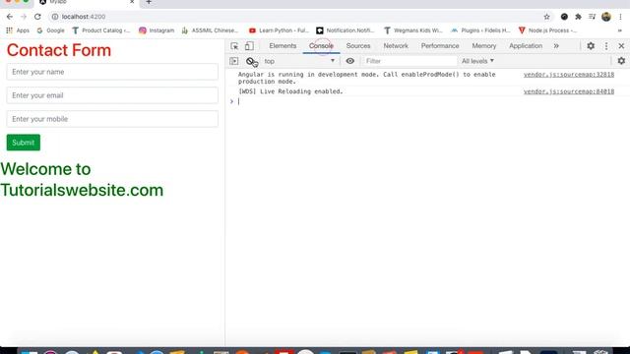Open the Plugins Fidelis bookmark

click(480, 30)
